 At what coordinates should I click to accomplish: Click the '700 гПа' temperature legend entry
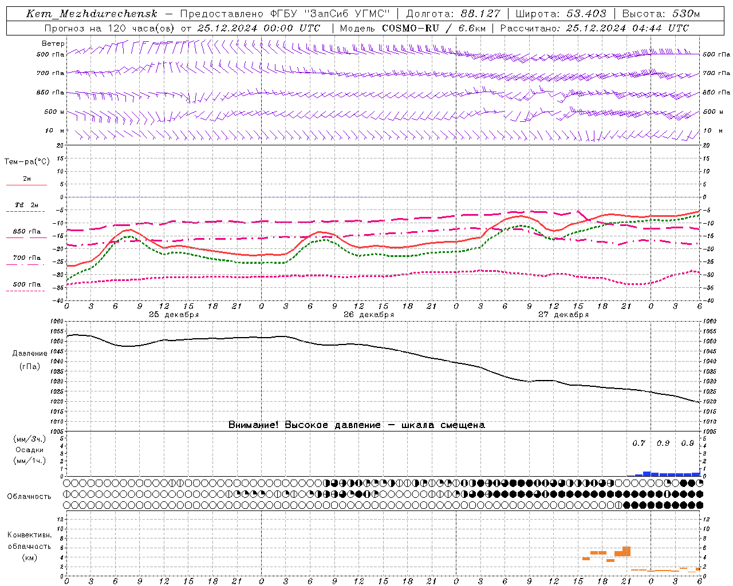(27, 258)
